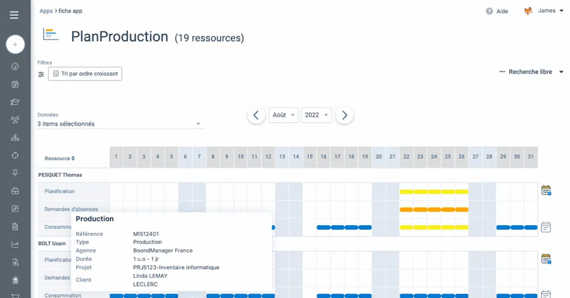Click the pushpin sidebar icon
570x298 pixels.
15,173
